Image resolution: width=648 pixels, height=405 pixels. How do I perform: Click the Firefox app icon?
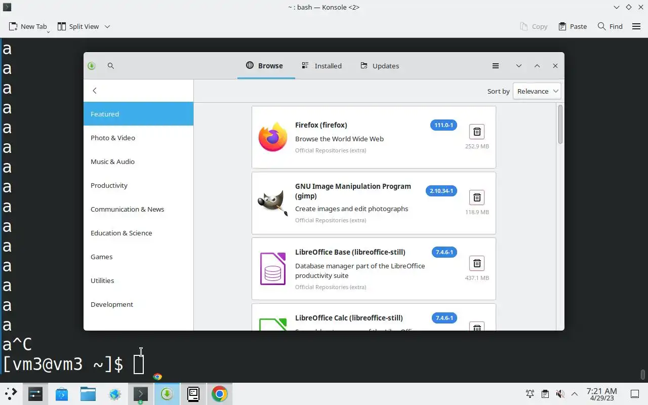point(273,137)
